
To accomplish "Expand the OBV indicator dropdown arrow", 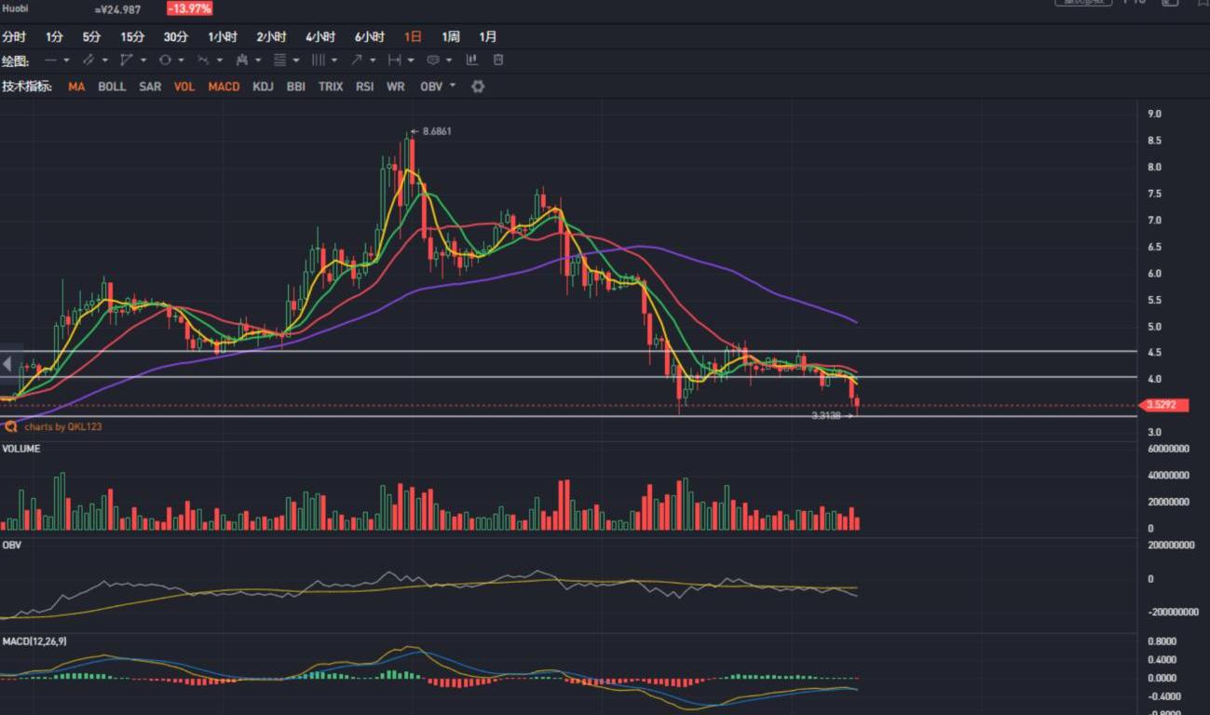I will 453,86.
